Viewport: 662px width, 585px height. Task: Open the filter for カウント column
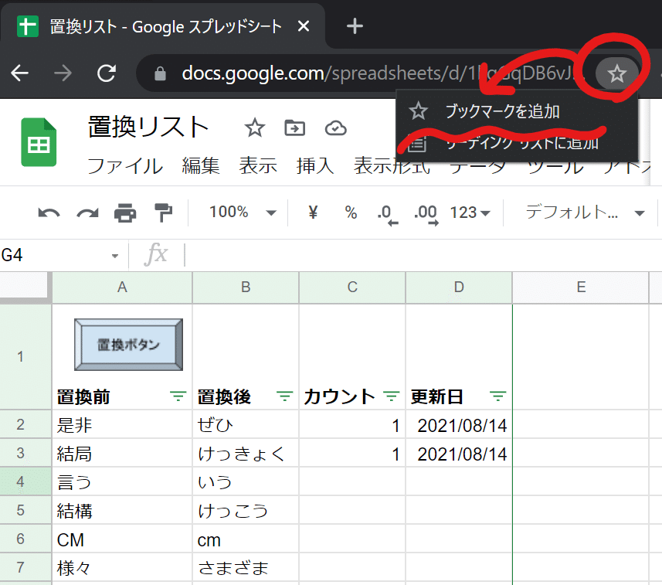(x=392, y=396)
